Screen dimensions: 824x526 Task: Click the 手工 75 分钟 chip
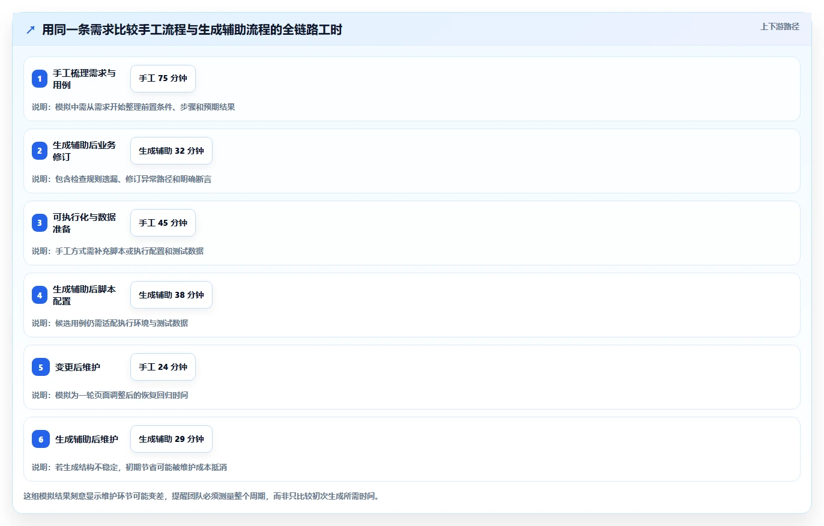[x=163, y=79]
